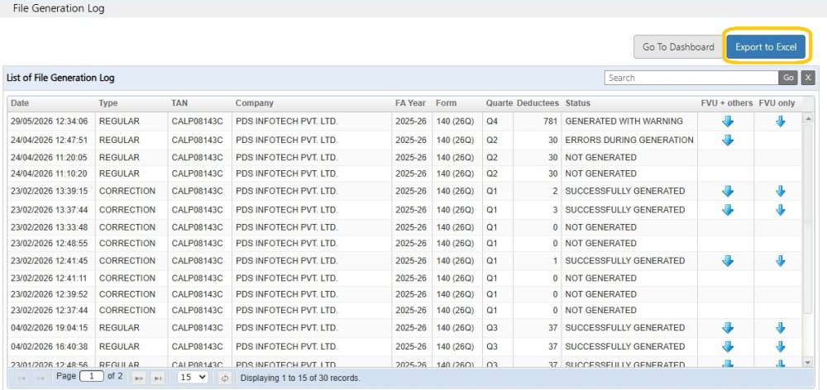This screenshot has width=827, height=390.
Task: Select date cell 23/02/2026 13:33:48
Action: tap(49, 227)
